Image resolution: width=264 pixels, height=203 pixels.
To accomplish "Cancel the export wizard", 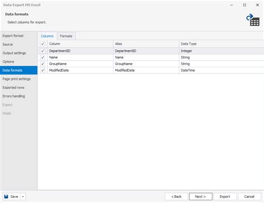I will click(x=250, y=196).
